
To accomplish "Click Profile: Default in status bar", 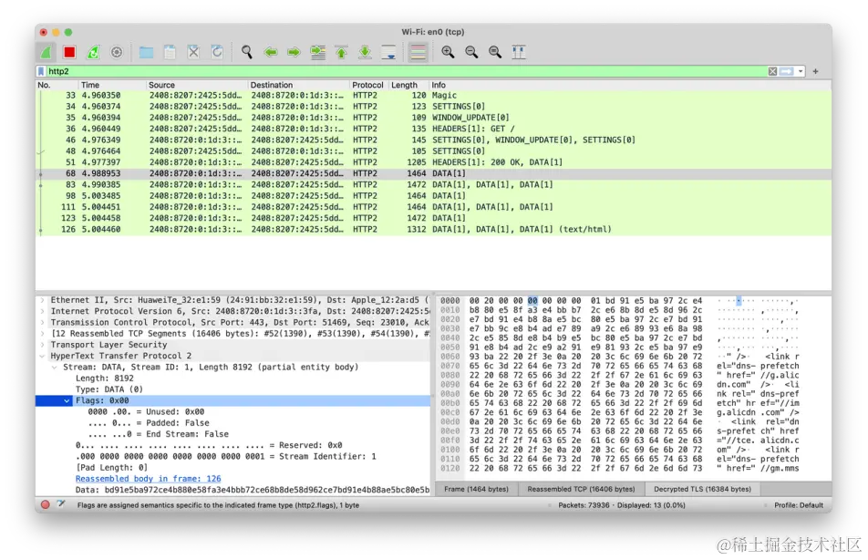I will [x=799, y=505].
